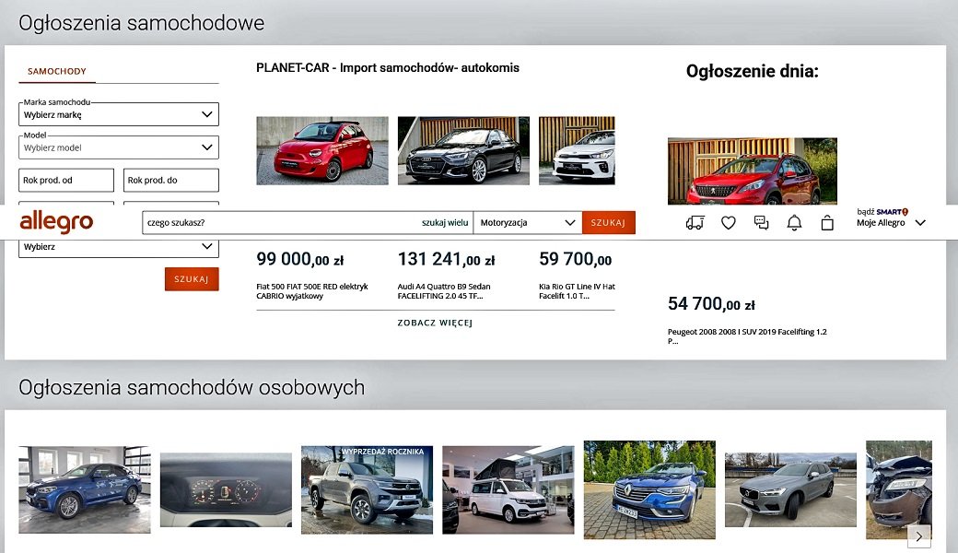Click SZUKAJ button in car filter panel
Screen dimensions: 958x553
pos(192,279)
